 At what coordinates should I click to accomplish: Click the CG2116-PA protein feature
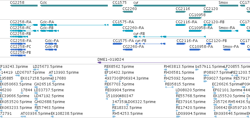(x=181, y=44)
